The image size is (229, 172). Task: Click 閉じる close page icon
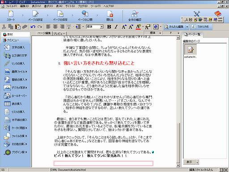point(110,16)
